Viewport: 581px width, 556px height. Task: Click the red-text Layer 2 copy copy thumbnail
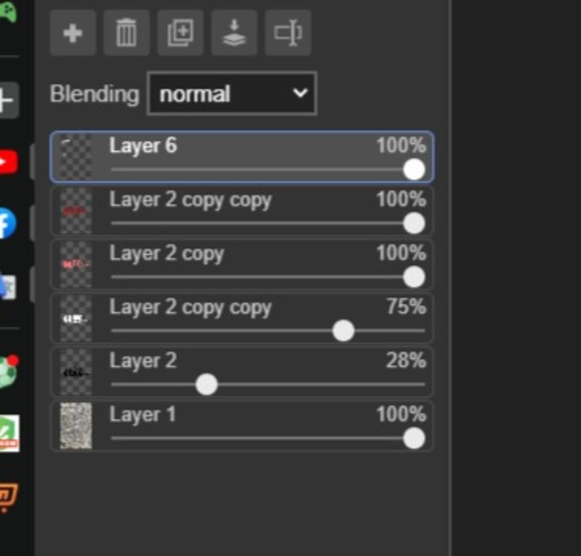click(x=76, y=211)
